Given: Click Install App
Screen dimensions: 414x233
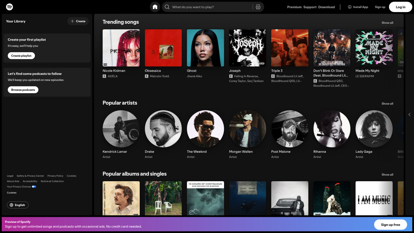Looking at the screenshot, I should [x=358, y=7].
